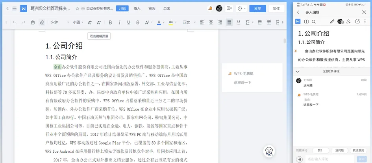Align text left

[x=202, y=22]
